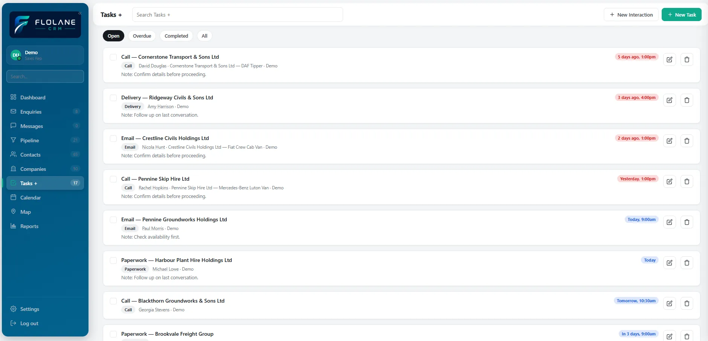This screenshot has width=708, height=341.
Task: Select the Paperwork tag on Harbour Plant Hire
Action: [135, 269]
